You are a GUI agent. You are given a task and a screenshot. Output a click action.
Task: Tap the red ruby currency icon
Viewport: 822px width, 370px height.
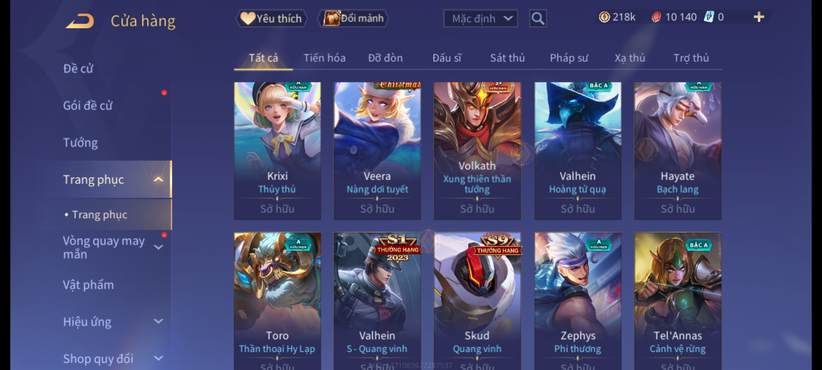656,17
